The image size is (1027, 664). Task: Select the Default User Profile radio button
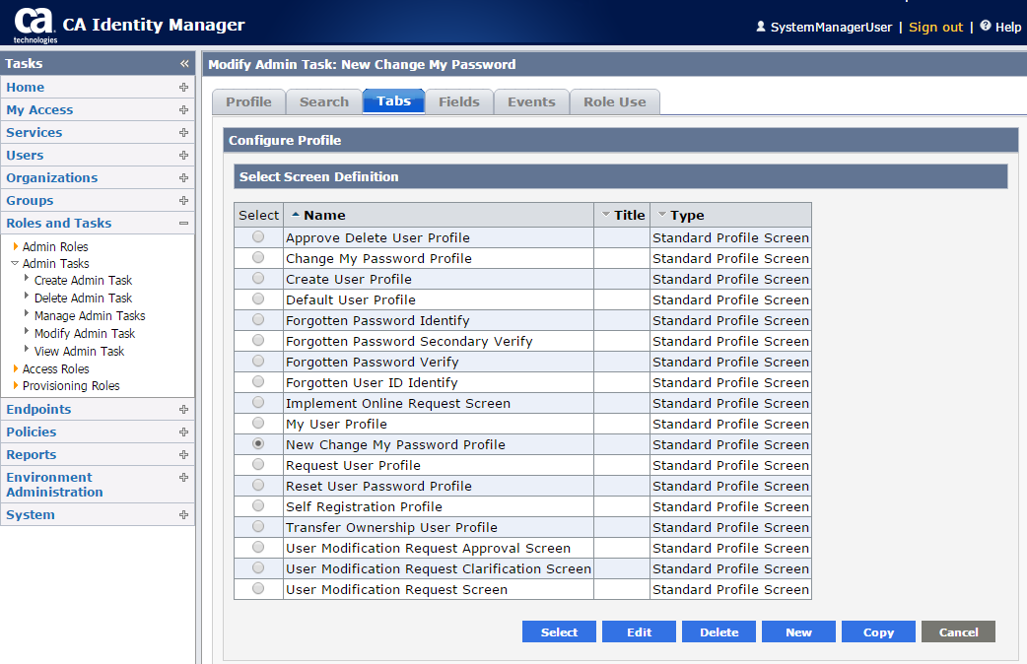258,299
